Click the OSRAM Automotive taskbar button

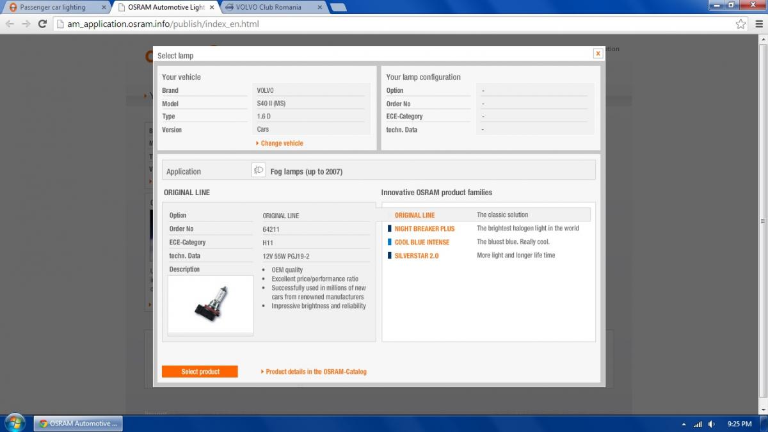tap(78, 424)
